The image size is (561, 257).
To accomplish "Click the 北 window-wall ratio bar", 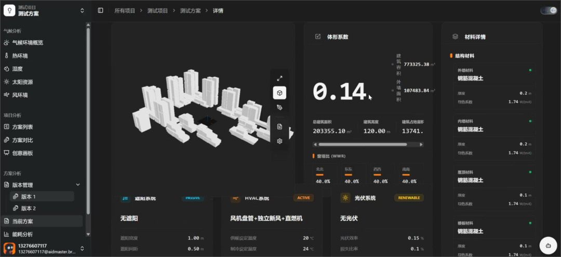I will tap(319, 175).
